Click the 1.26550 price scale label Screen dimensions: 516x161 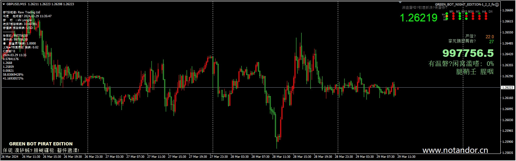coord(508,32)
